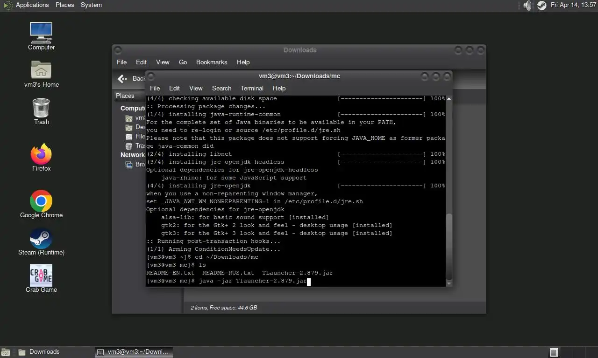Select the Trash item in the Downloads sidebar
This screenshot has height=358, width=598.
tap(135, 146)
